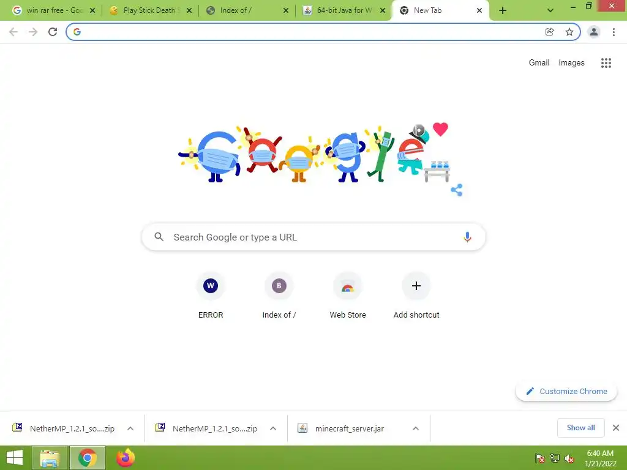Open the Action Center flag tray icon
This screenshot has height=470, width=627.
[540, 458]
